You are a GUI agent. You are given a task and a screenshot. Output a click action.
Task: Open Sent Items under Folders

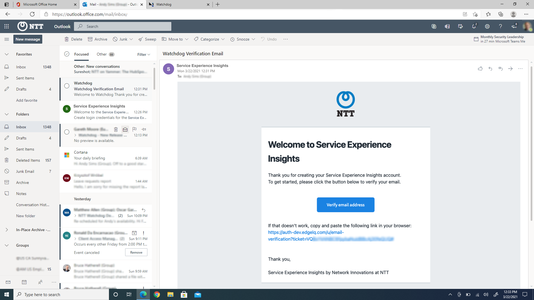tap(29, 149)
